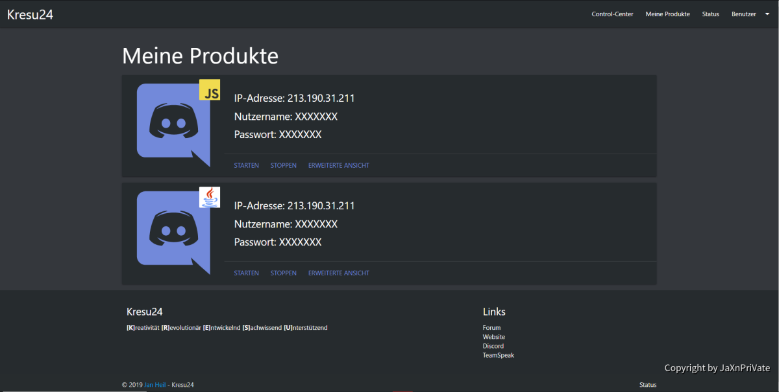Start the Java bot with STARTEN
This screenshot has width=779, height=392.
click(246, 273)
